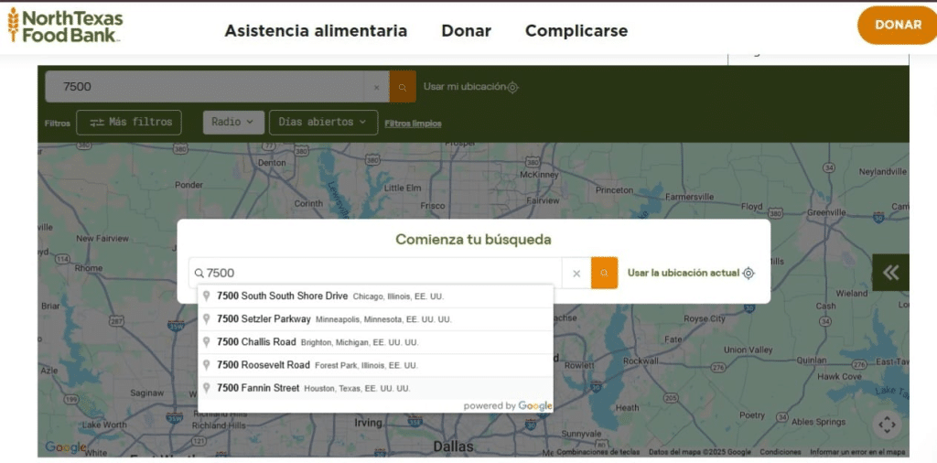Viewport: 937px width, 463px height.
Task: Choose 7500 South South Shore Drive suggestion
Action: coord(329,296)
